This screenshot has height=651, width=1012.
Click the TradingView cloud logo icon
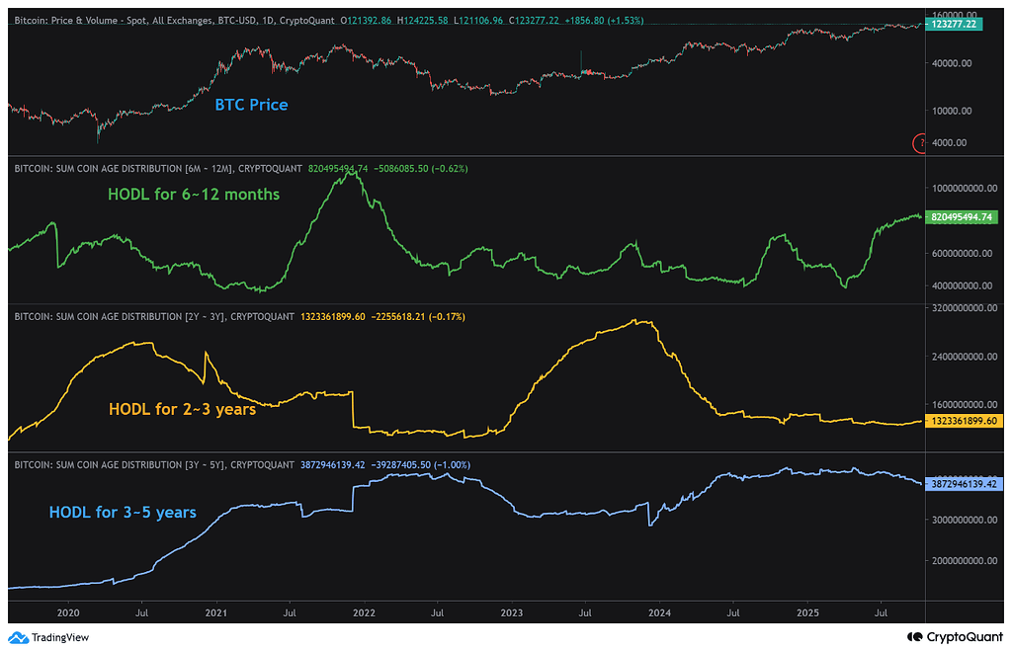[x=18, y=637]
